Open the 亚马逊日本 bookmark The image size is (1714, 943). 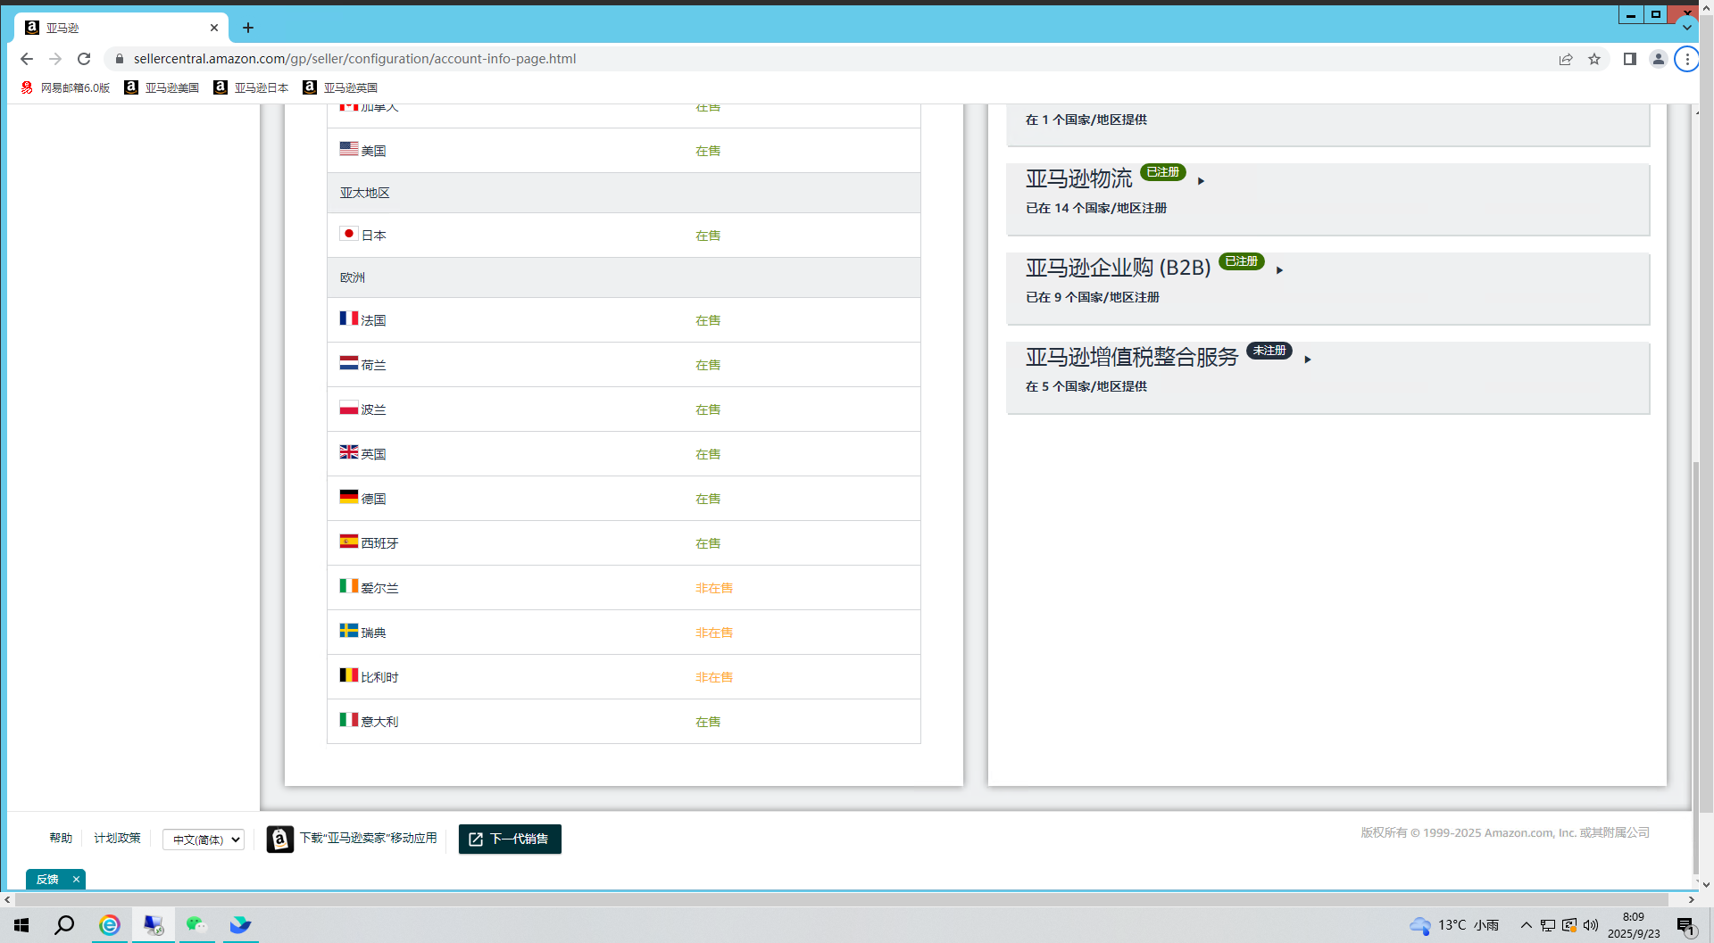click(x=251, y=87)
